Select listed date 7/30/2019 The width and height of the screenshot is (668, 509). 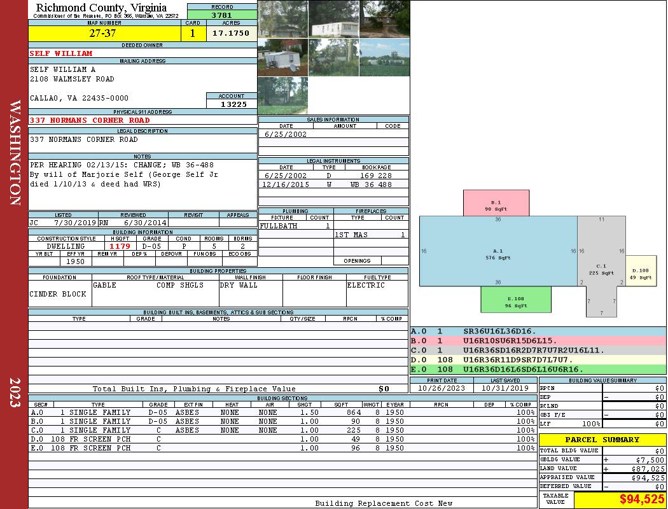[x=75, y=223]
